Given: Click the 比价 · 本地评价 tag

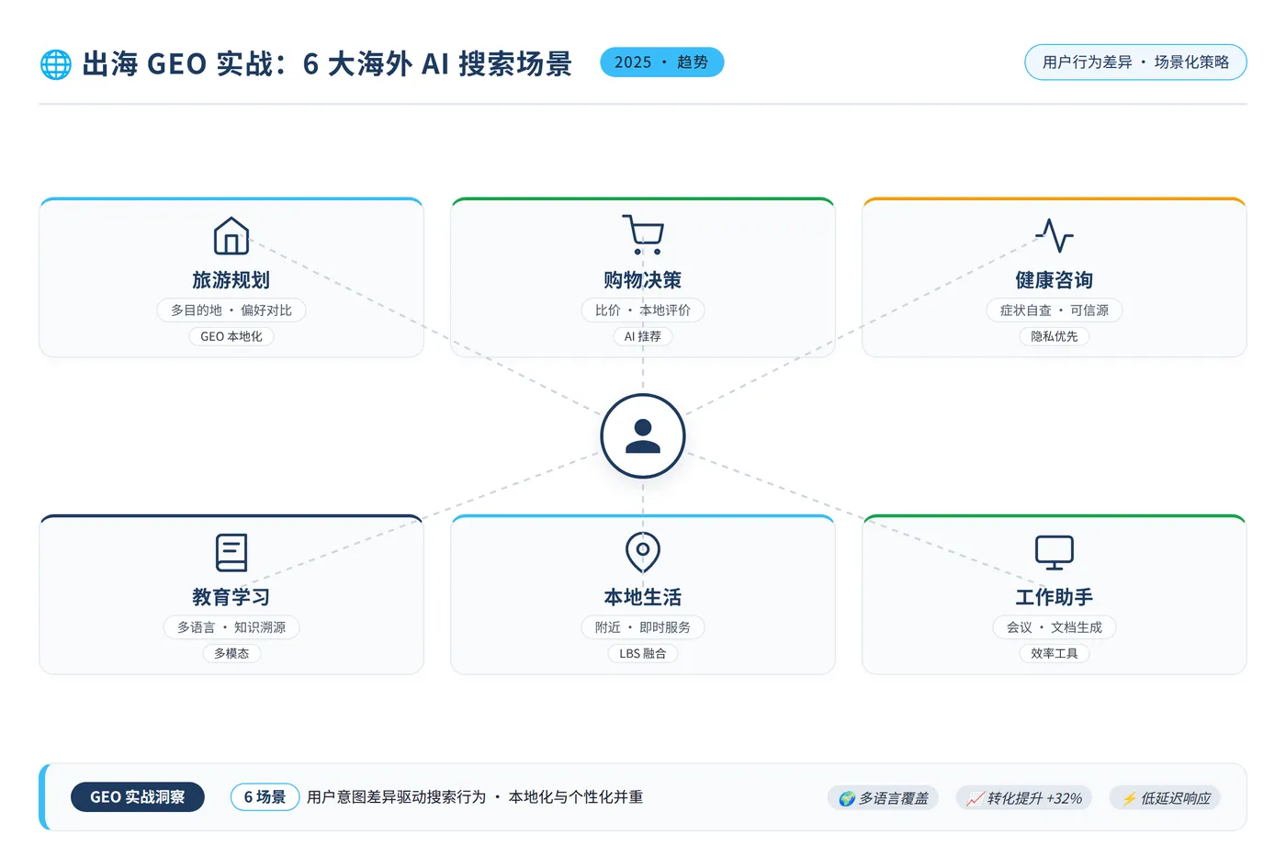Looking at the screenshot, I should pos(643,310).
